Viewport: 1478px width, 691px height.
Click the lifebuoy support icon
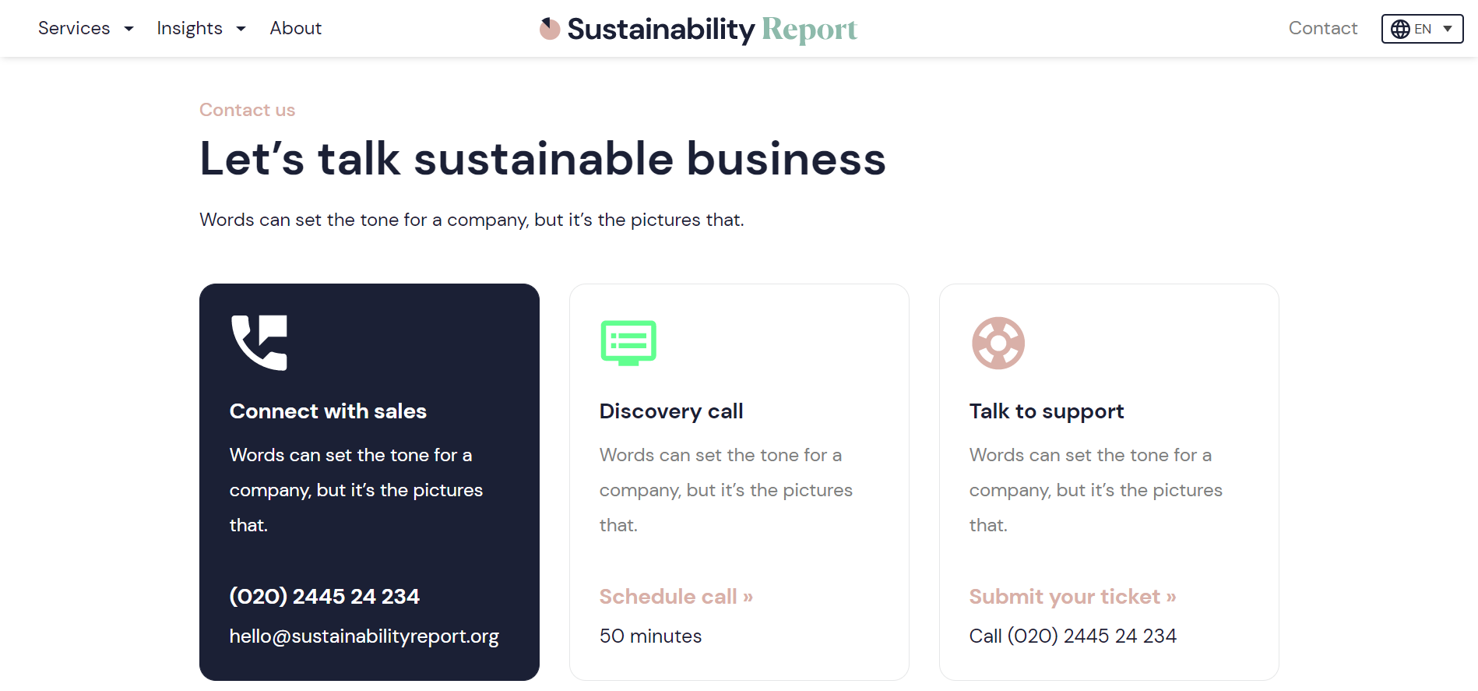pos(998,343)
